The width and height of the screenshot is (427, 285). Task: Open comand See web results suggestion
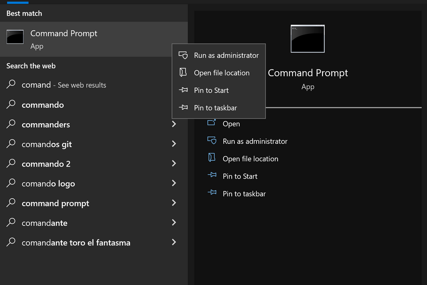pos(64,85)
